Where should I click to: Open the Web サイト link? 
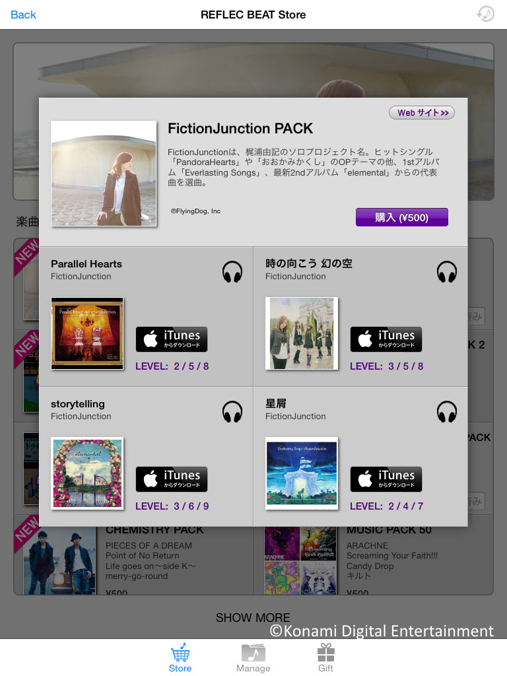point(422,112)
